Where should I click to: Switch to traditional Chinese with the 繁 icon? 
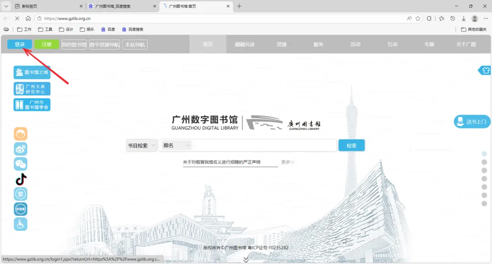(20, 194)
